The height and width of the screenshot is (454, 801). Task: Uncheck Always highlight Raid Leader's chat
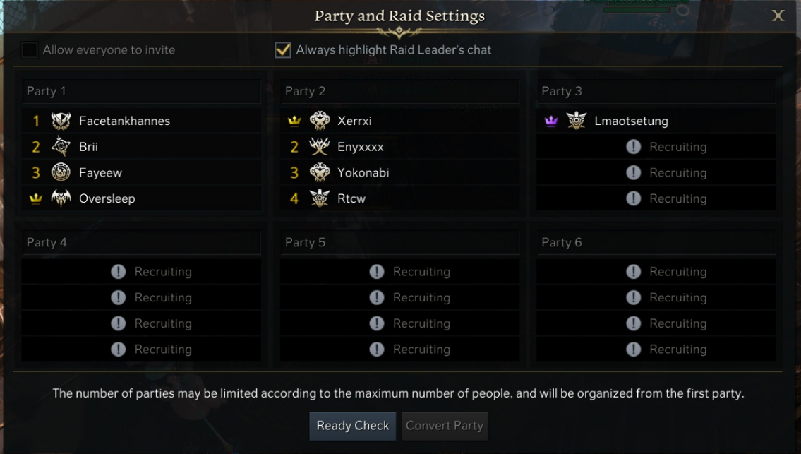(x=283, y=50)
